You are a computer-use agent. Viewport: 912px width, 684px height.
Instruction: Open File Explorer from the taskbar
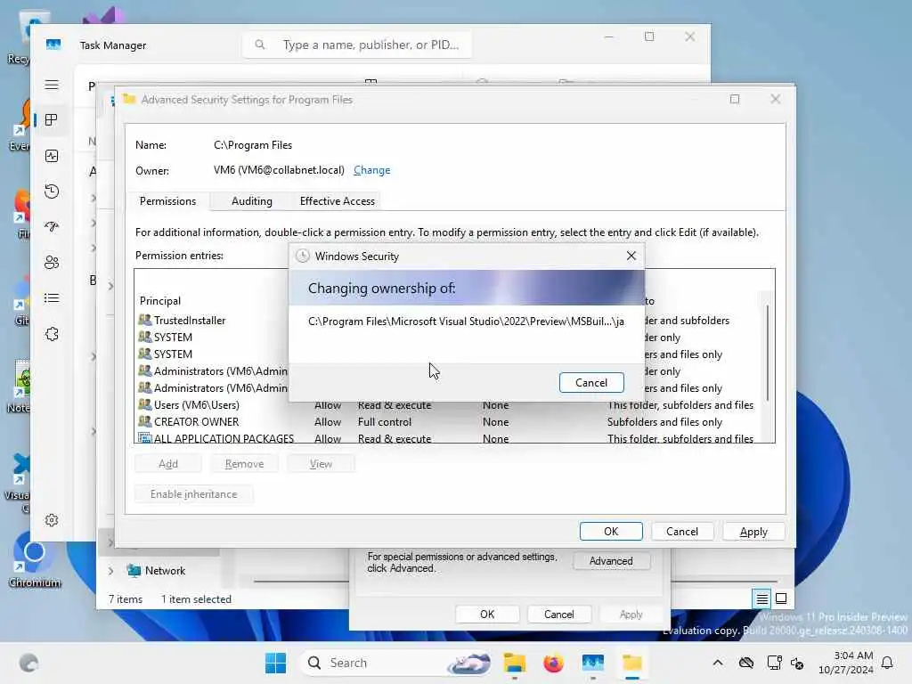click(515, 663)
